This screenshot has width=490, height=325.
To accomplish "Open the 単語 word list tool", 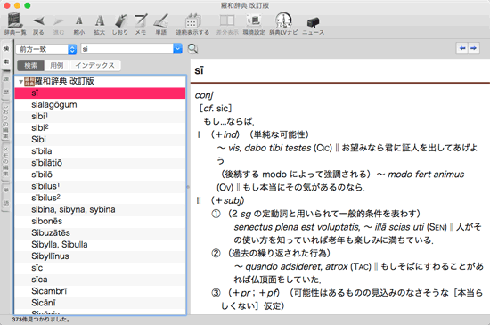I will (x=161, y=24).
